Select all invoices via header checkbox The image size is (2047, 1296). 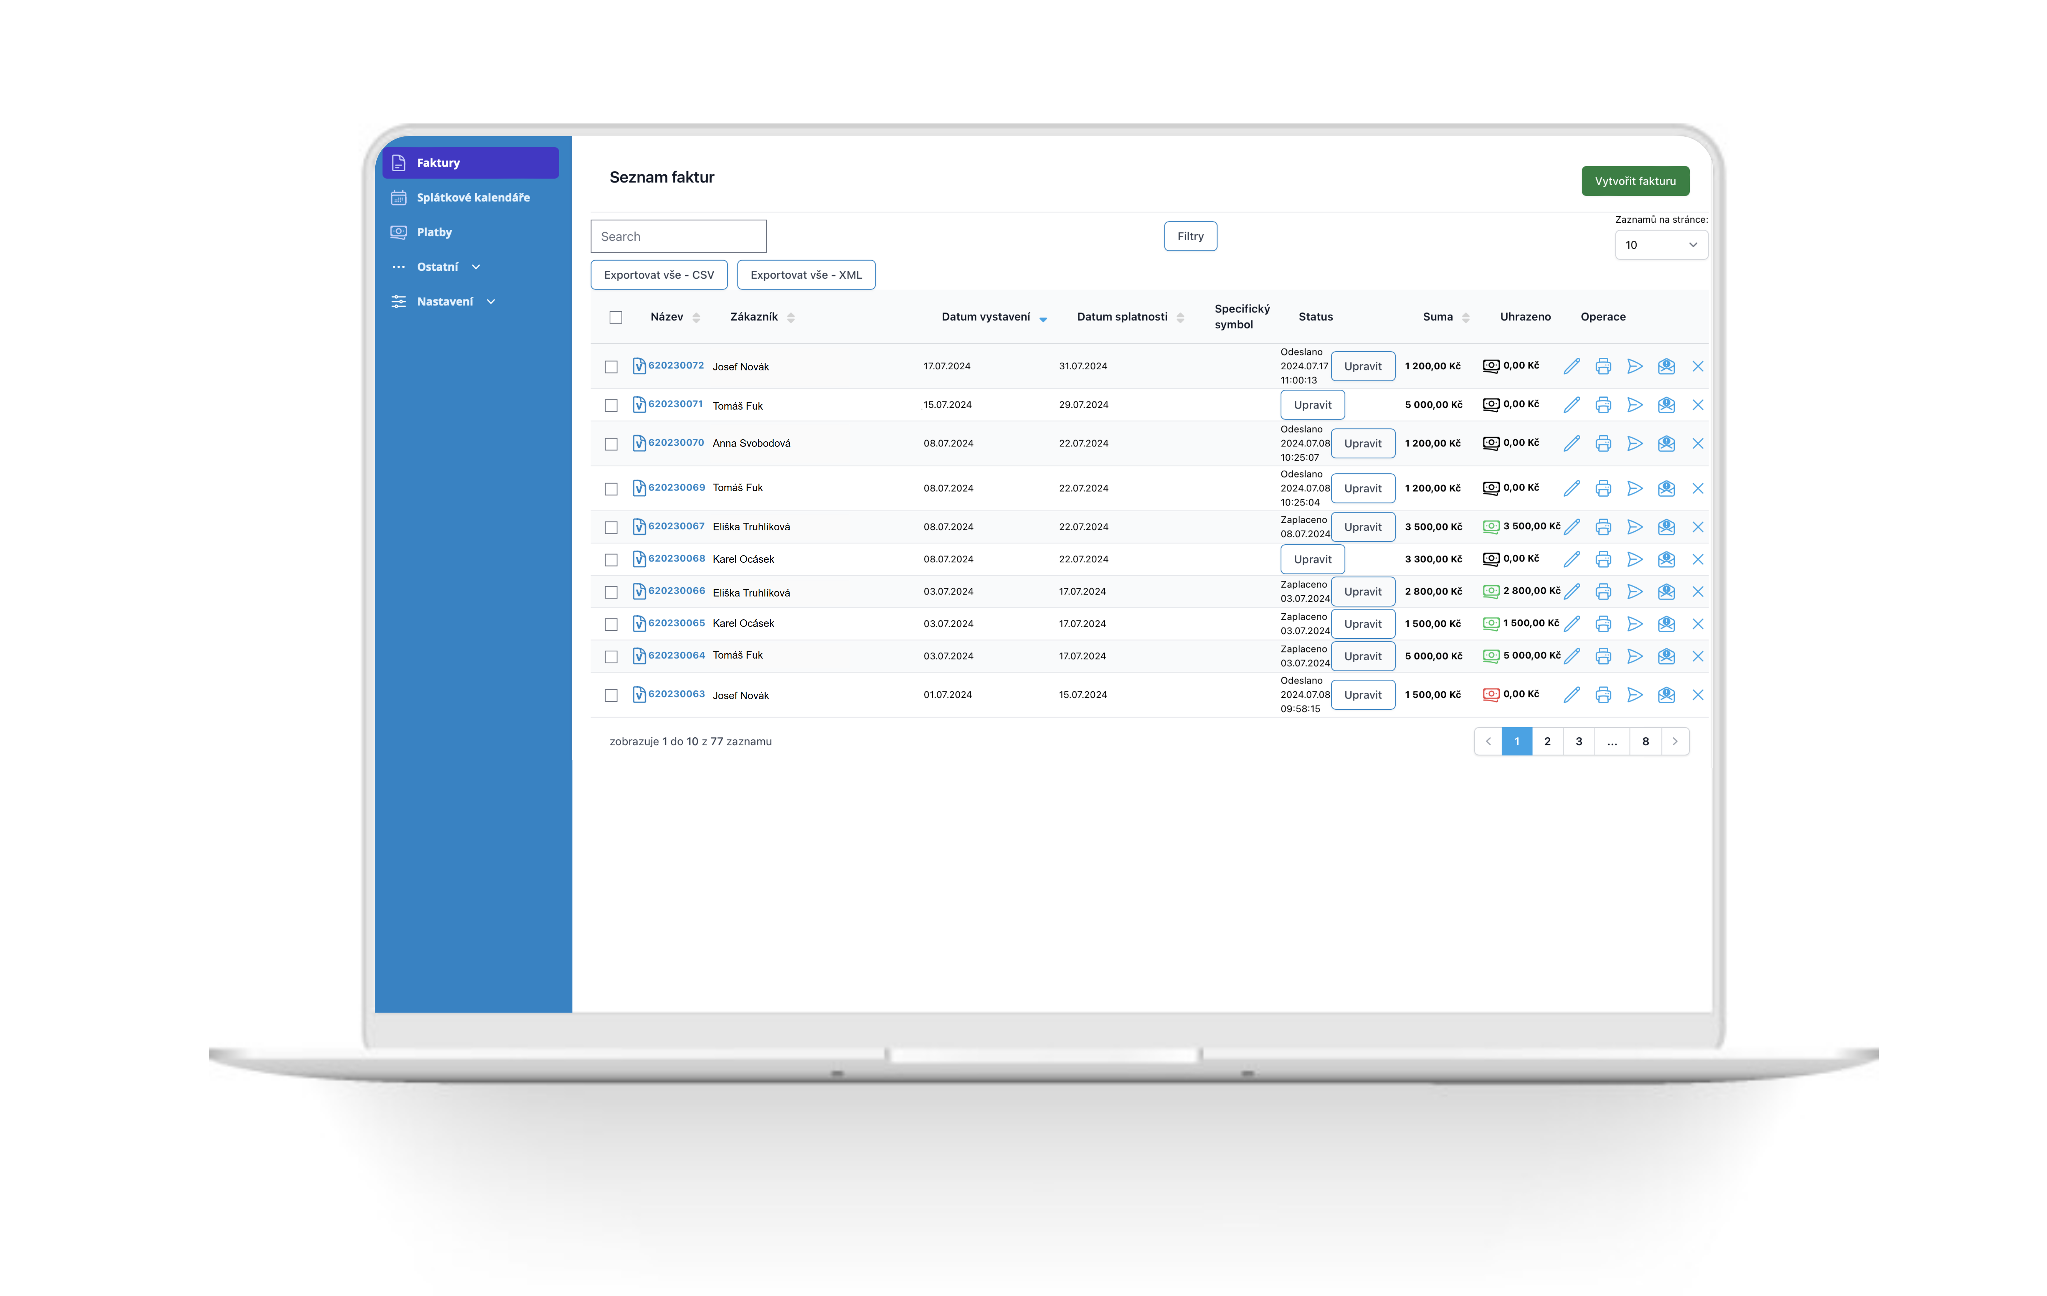615,317
